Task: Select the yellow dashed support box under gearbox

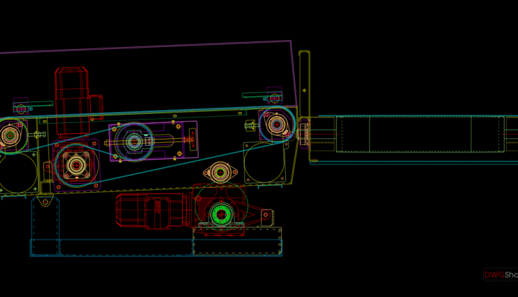Action: [x=237, y=241]
